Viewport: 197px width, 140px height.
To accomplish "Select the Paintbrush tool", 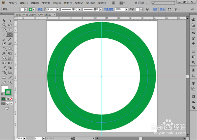I will [4, 39].
